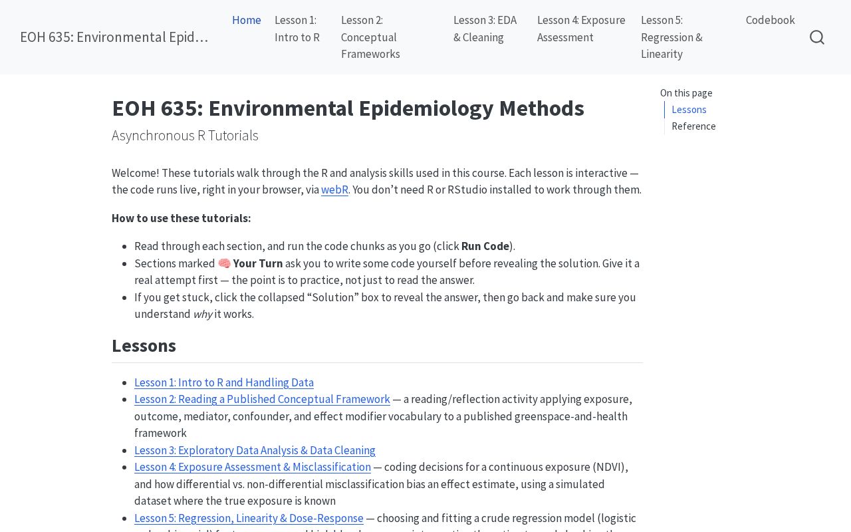Click the Asynchronous R Tutorials subtitle
851x532 pixels.
pyautogui.click(x=185, y=136)
